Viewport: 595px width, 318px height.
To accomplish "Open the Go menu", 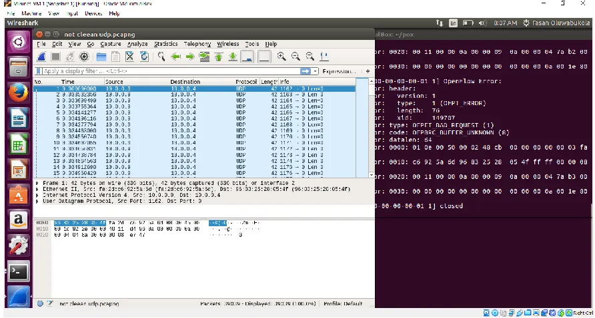I will (x=90, y=44).
